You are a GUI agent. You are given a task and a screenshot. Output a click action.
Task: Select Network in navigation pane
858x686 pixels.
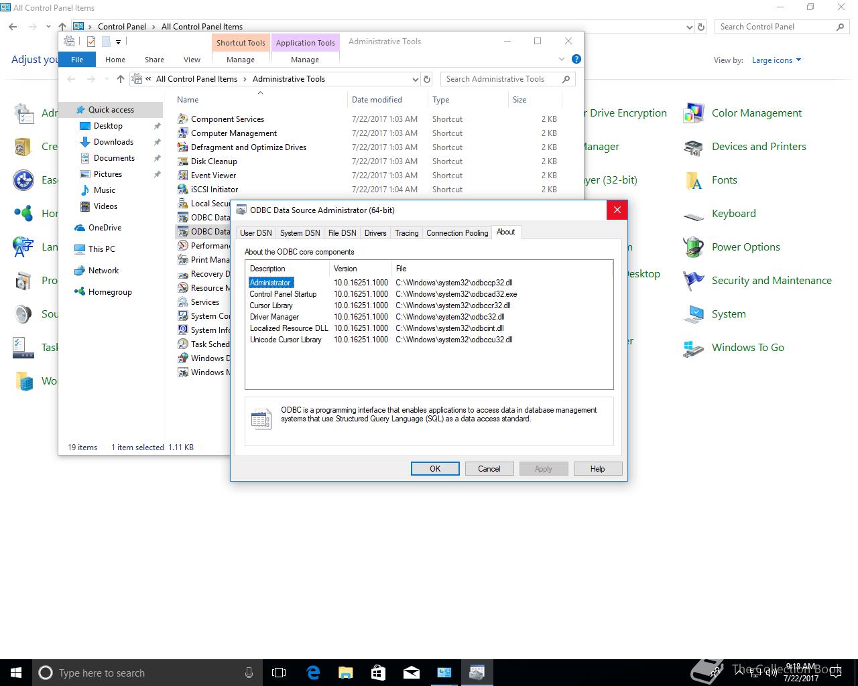pos(103,271)
